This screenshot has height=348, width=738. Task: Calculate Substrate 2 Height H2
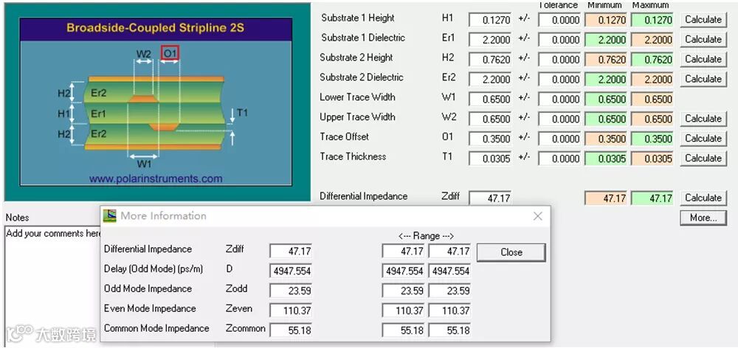[703, 59]
